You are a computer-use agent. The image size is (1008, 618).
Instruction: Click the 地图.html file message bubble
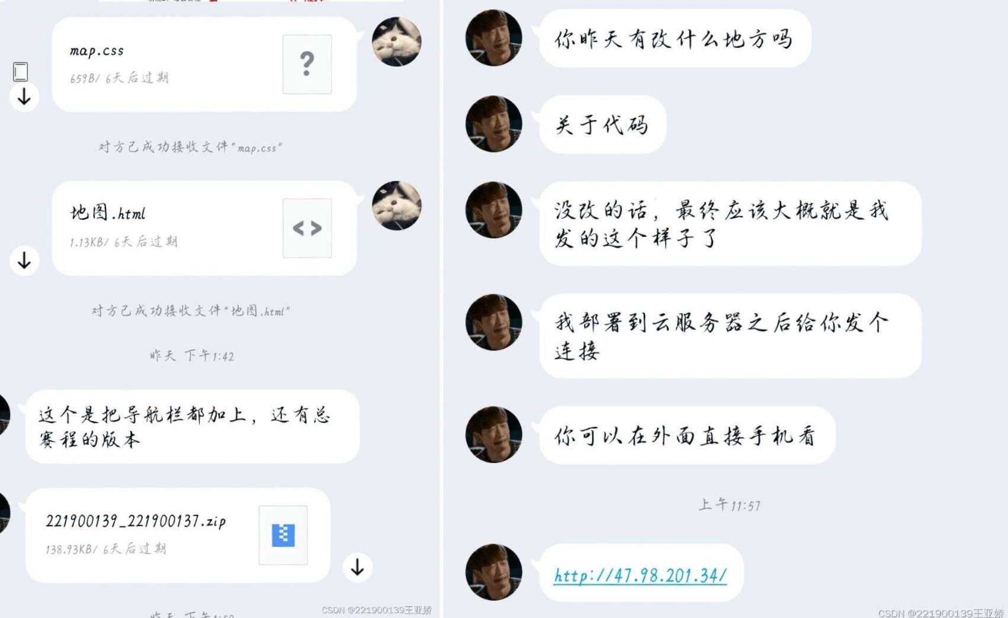point(204,228)
